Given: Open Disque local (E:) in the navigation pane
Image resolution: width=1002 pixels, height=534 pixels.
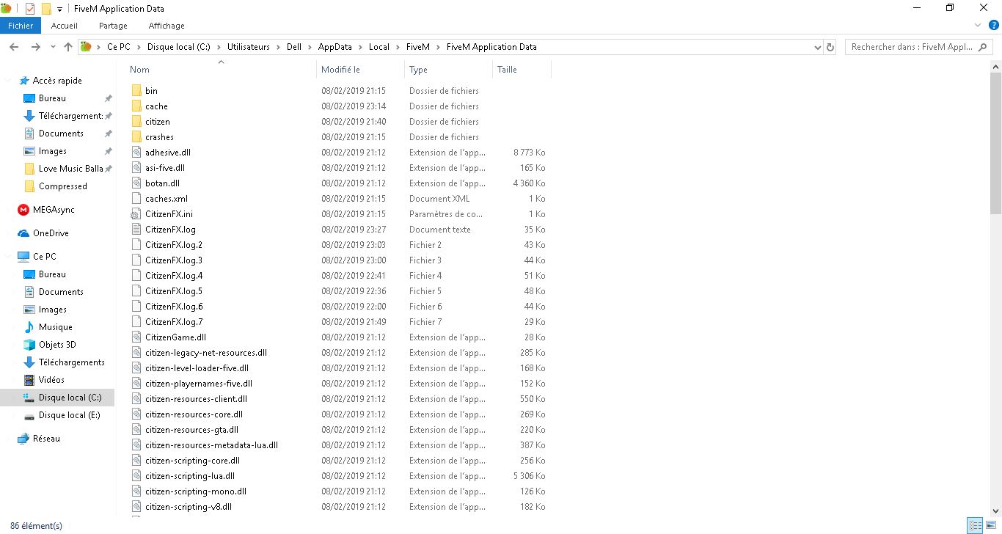Looking at the screenshot, I should pyautogui.click(x=69, y=415).
